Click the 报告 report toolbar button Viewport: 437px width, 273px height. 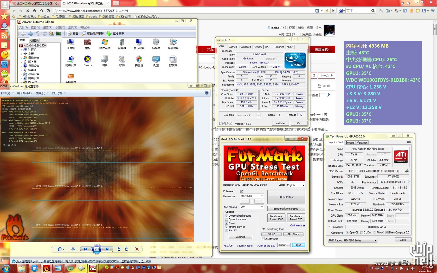coord(73,34)
